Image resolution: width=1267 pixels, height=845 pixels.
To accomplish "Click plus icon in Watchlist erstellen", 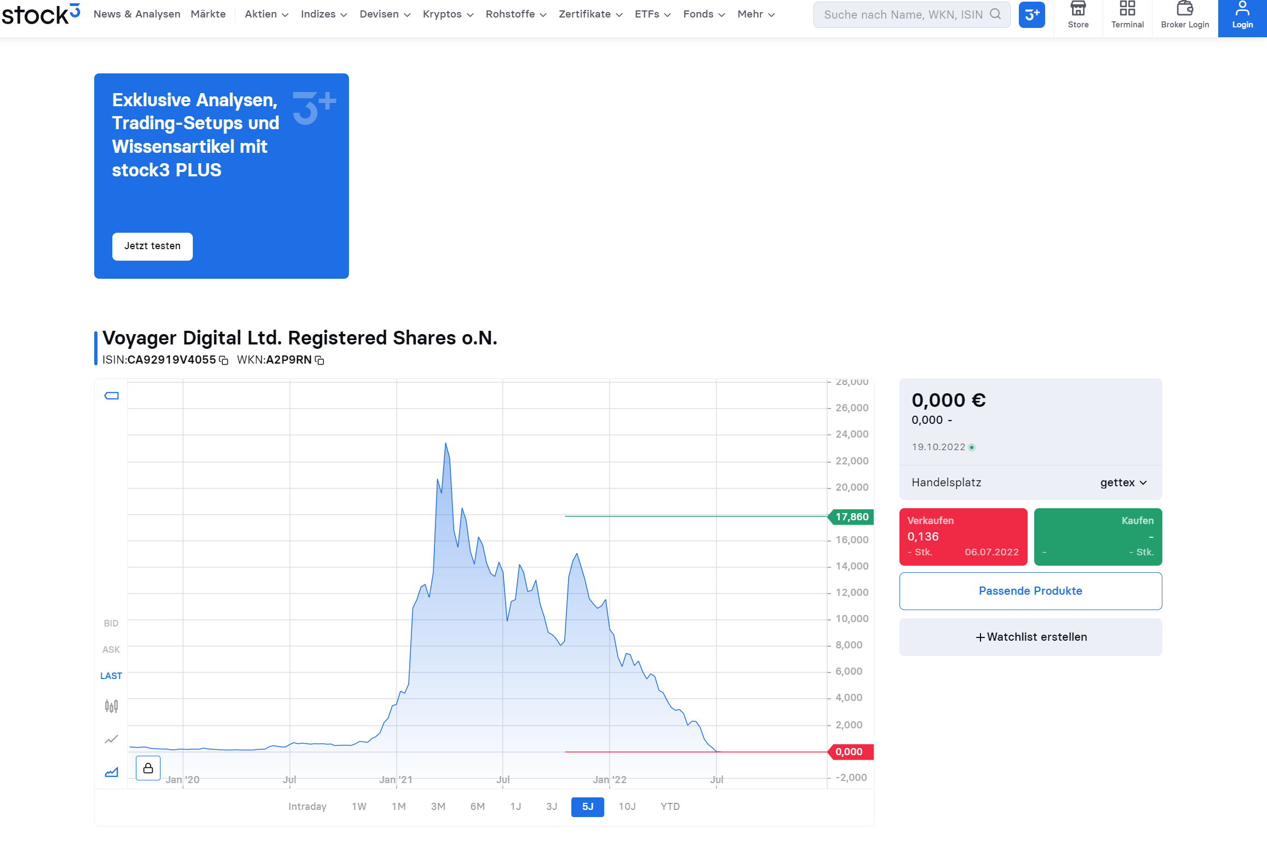I will pyautogui.click(x=981, y=637).
